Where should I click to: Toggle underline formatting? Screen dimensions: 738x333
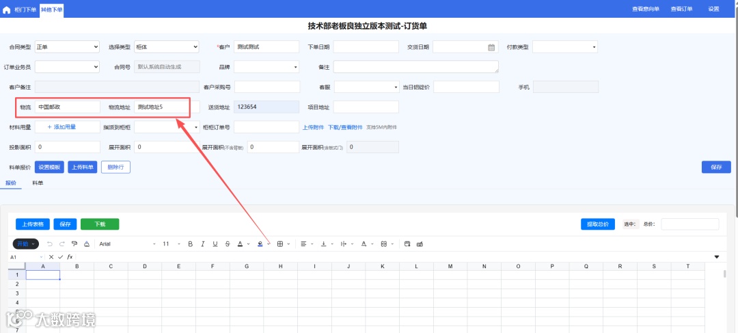pos(215,243)
